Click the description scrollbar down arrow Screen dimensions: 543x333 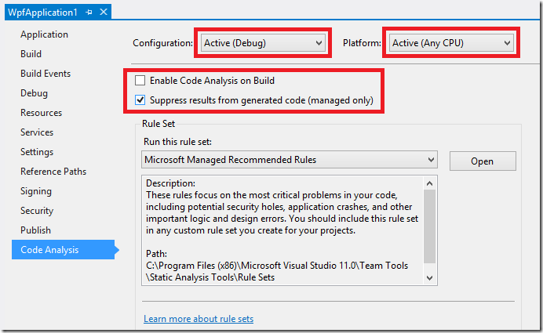pyautogui.click(x=430, y=278)
